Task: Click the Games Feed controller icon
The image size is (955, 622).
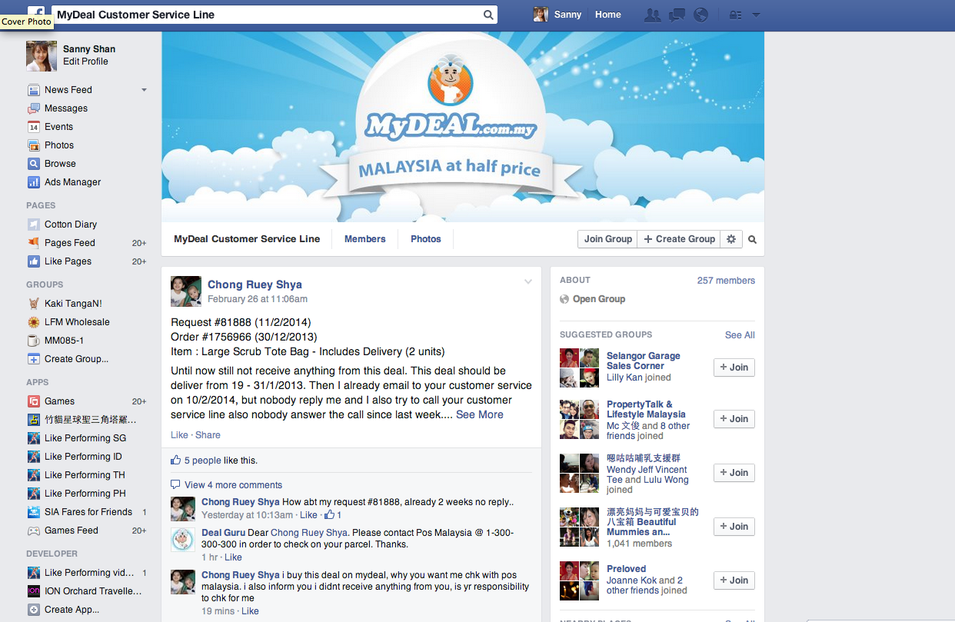Action: 34,531
